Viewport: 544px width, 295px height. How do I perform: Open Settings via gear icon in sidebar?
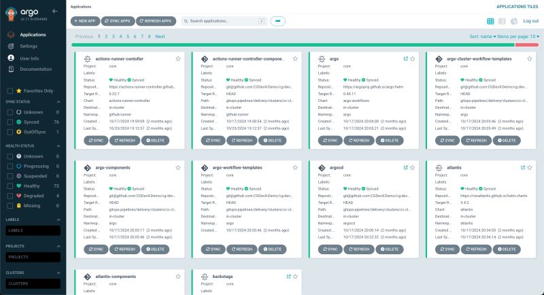(x=11, y=46)
